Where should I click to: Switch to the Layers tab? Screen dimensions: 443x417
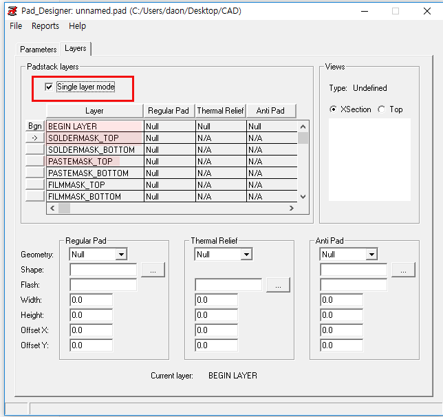point(76,48)
